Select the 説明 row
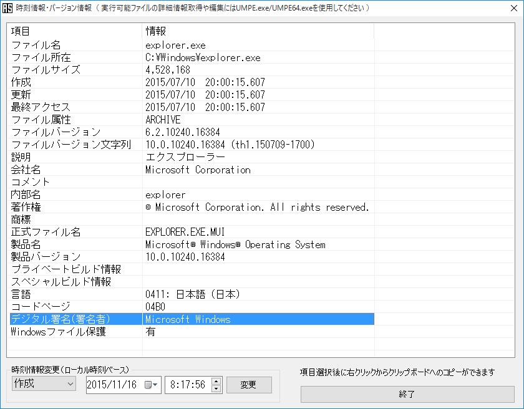The image size is (524, 409). (x=192, y=157)
